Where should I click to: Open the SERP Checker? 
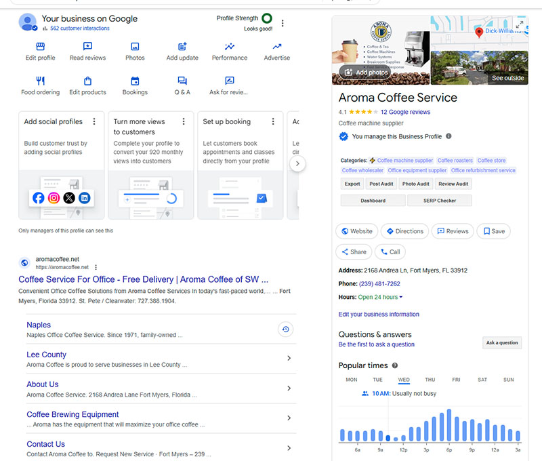click(x=440, y=201)
